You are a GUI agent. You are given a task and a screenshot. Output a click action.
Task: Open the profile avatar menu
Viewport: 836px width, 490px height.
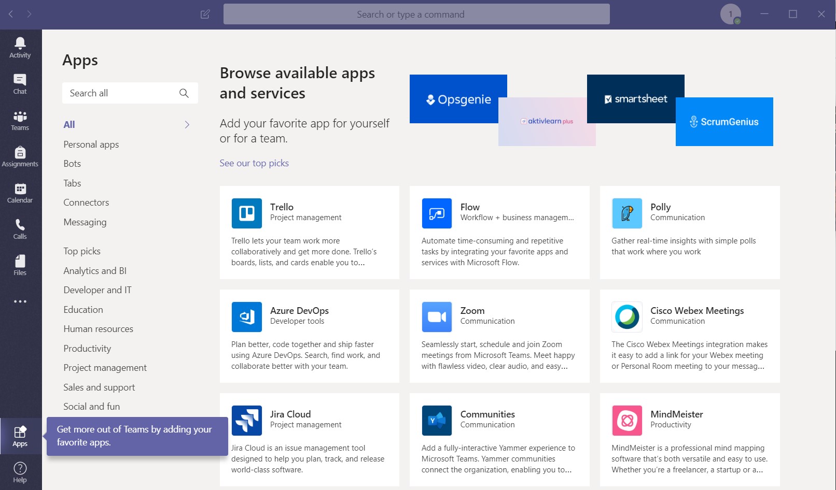(x=731, y=14)
